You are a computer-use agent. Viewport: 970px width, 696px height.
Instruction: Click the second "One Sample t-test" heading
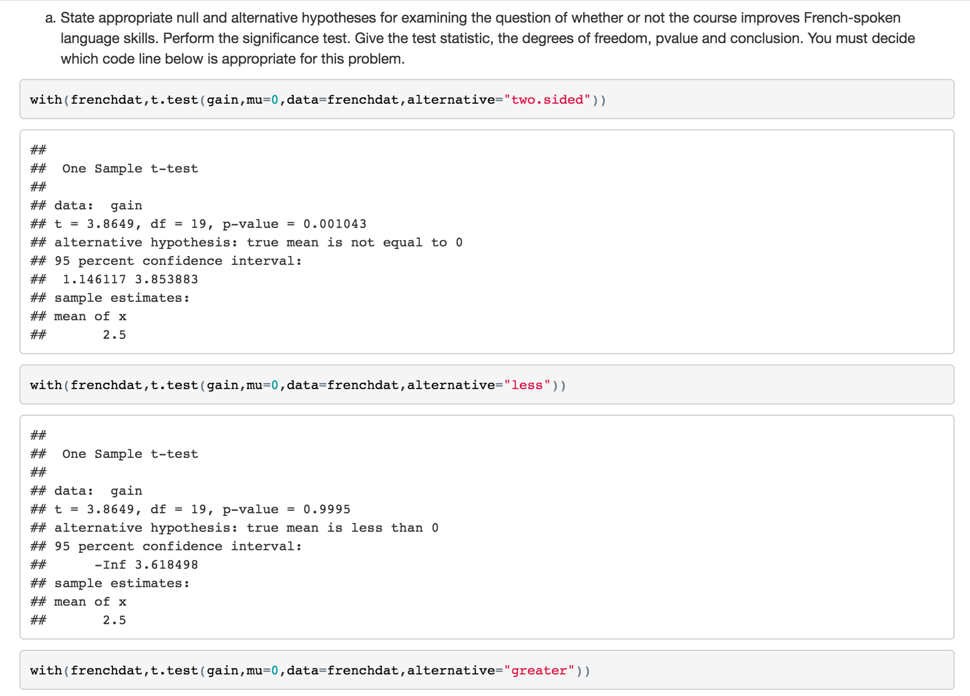click(x=130, y=454)
